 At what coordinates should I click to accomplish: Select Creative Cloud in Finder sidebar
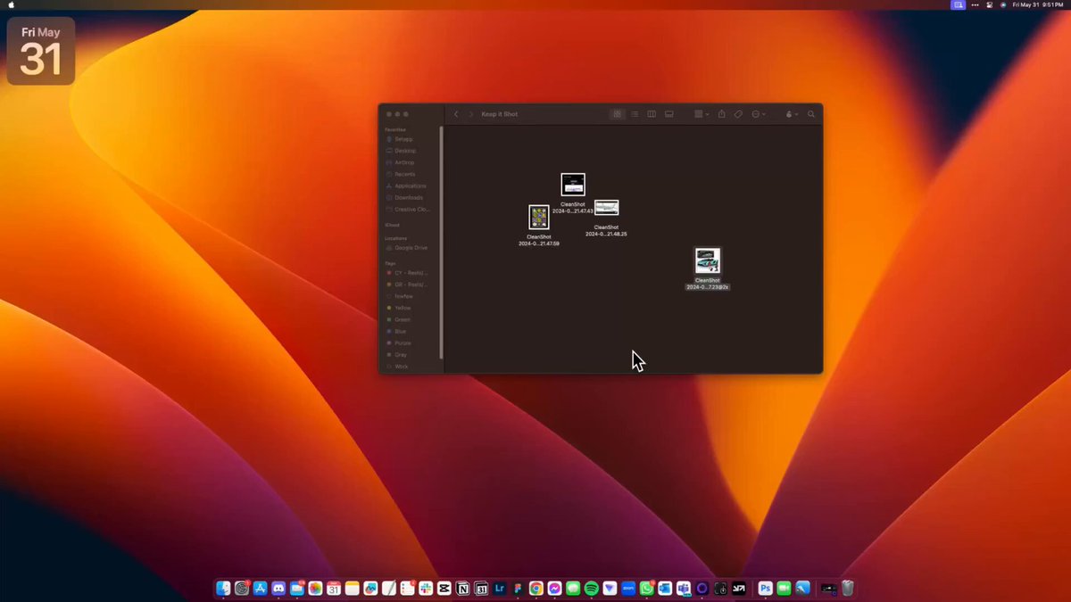click(411, 209)
